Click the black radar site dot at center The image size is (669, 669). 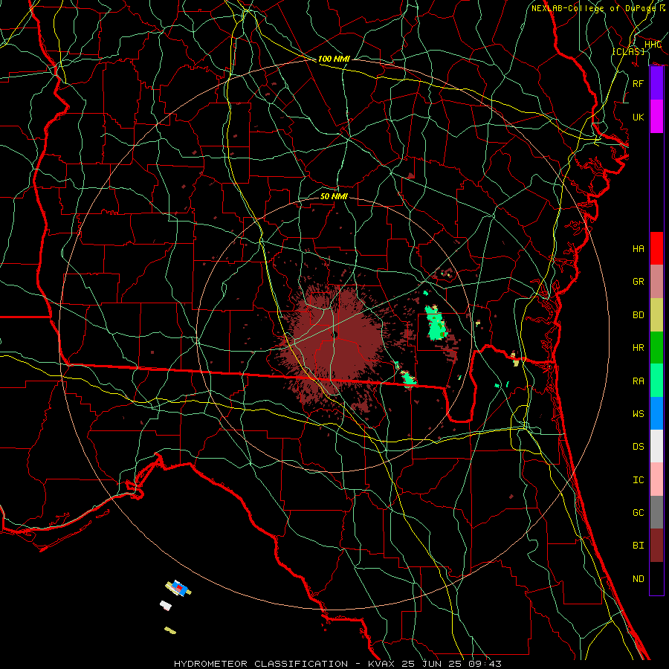[334, 335]
